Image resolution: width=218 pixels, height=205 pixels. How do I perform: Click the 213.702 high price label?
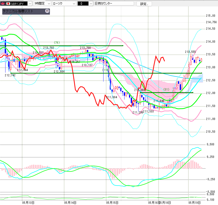[x=48, y=48]
